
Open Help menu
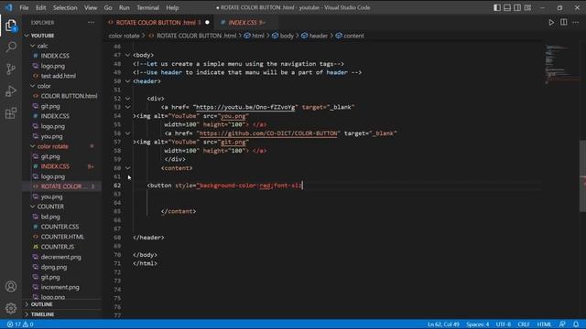tap(172, 7)
